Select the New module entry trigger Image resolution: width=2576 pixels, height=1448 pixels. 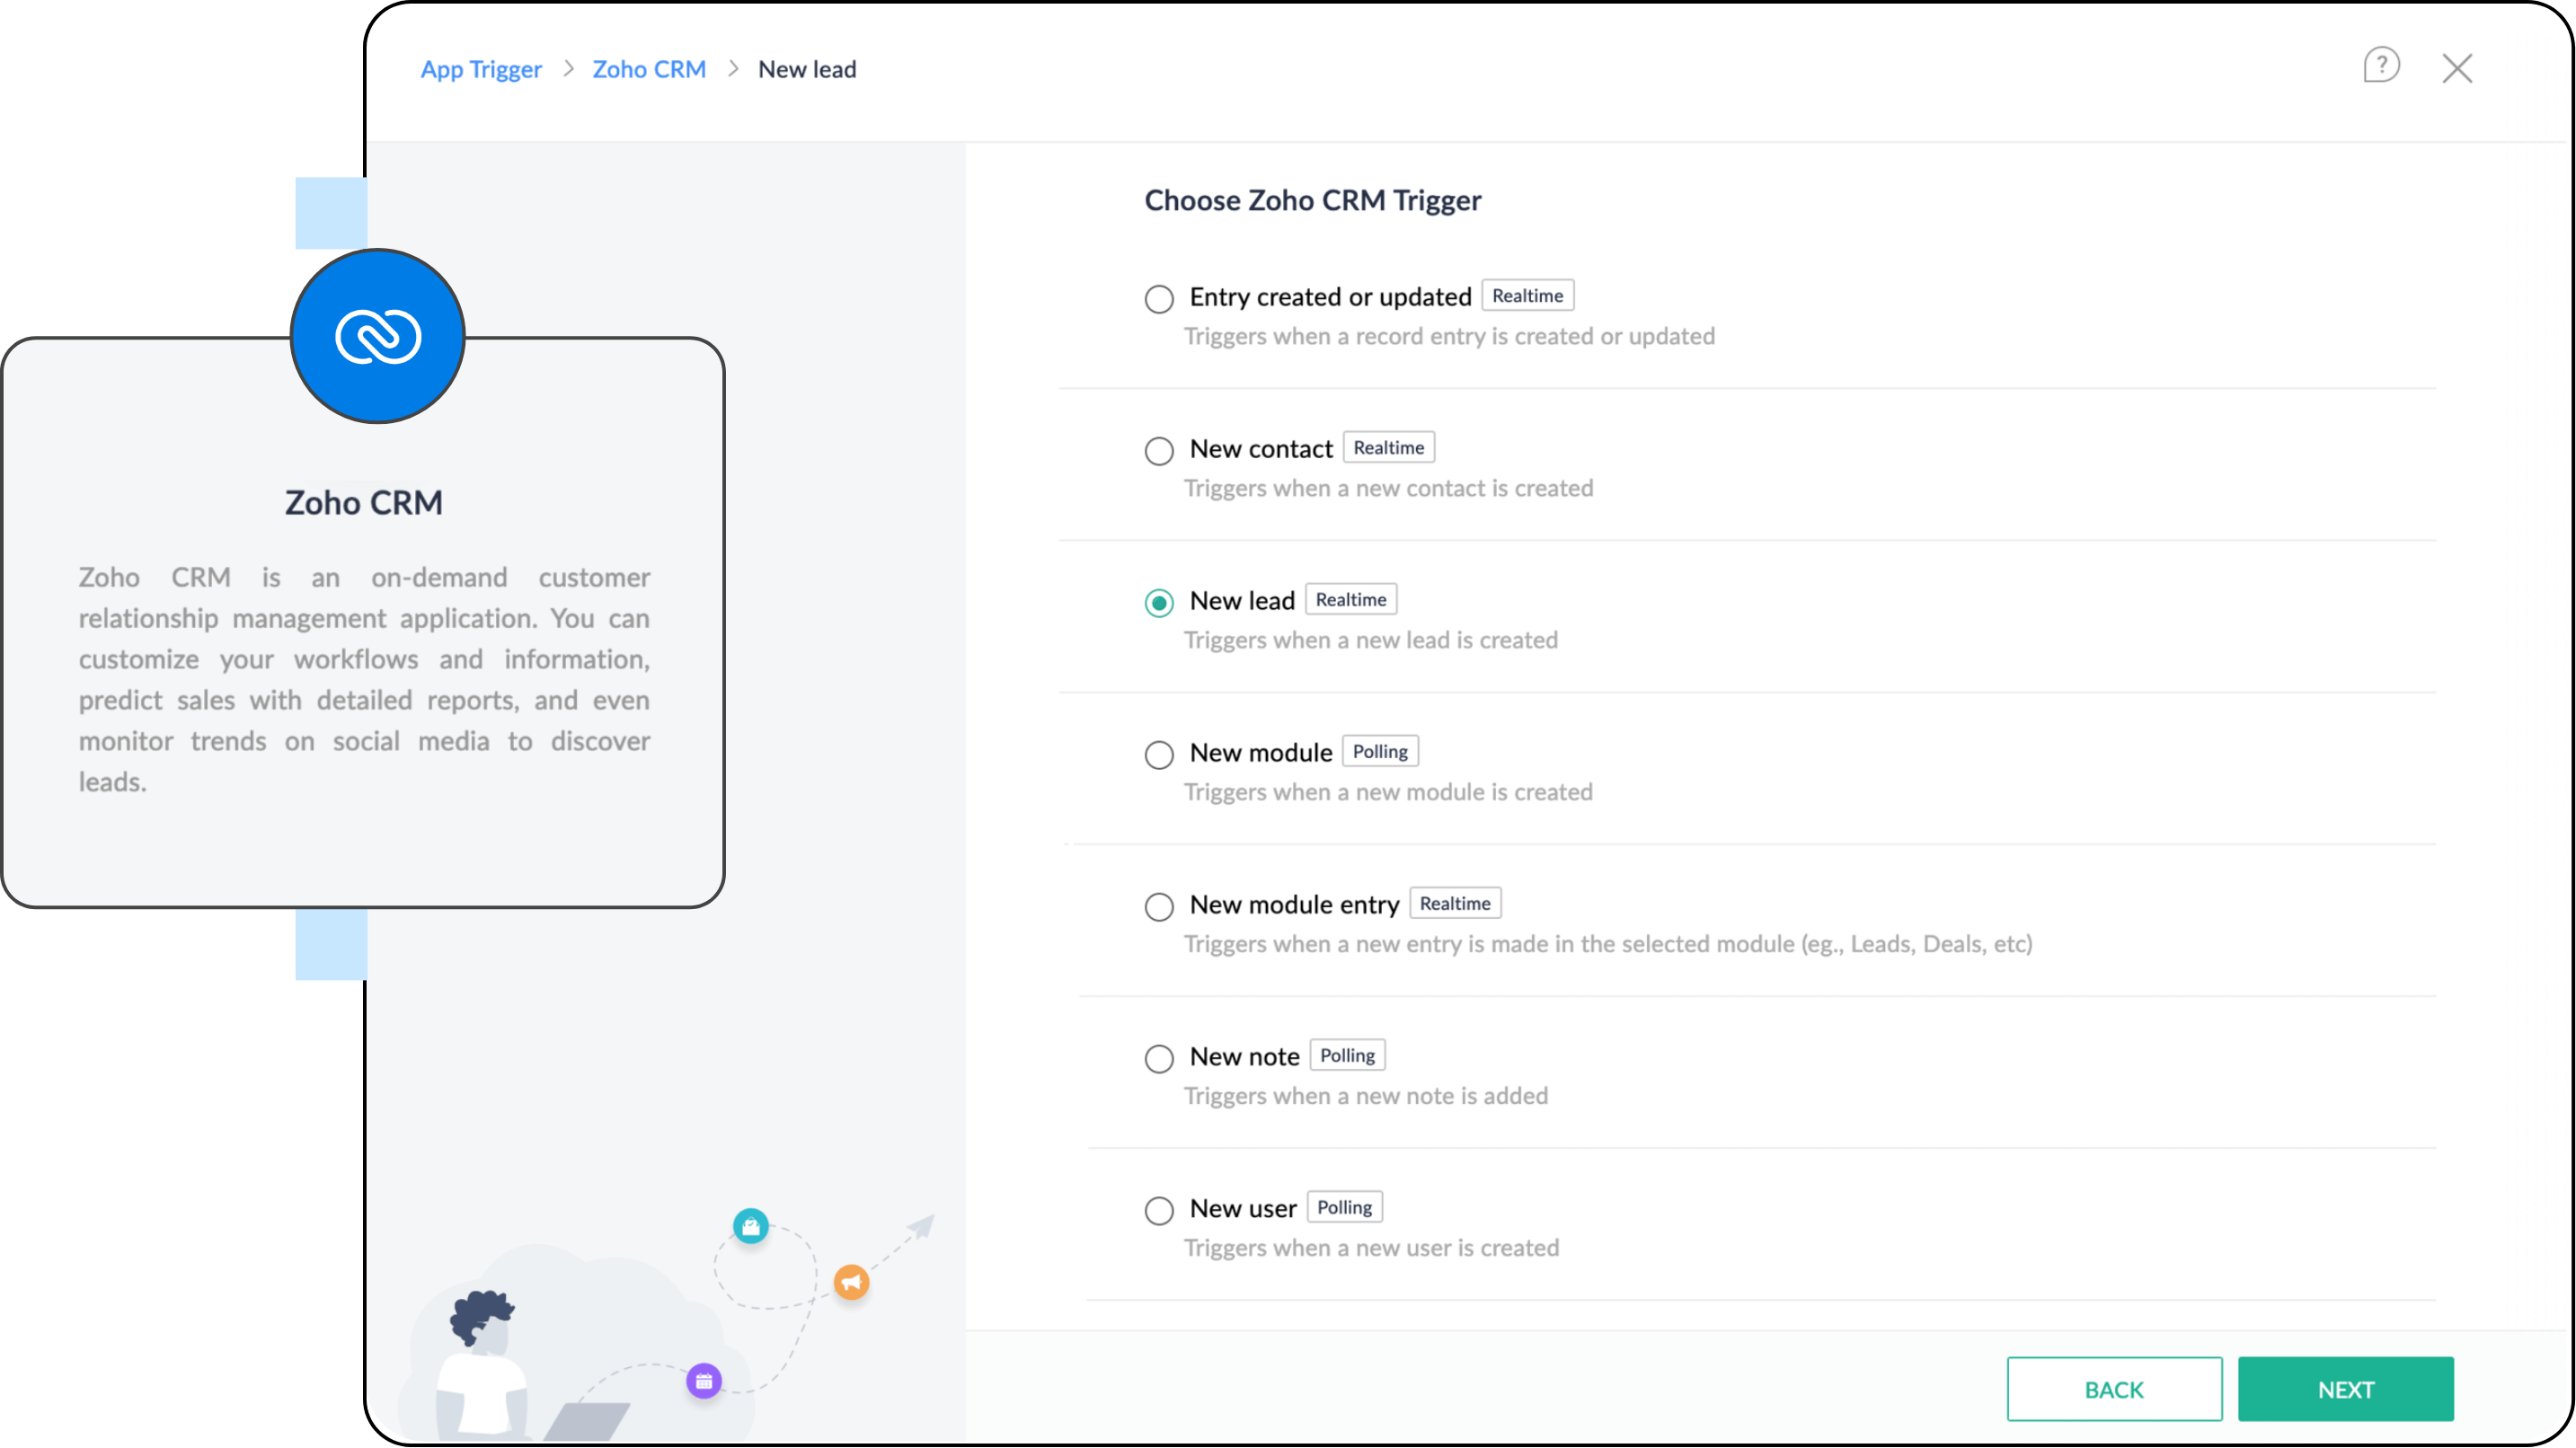(1159, 906)
